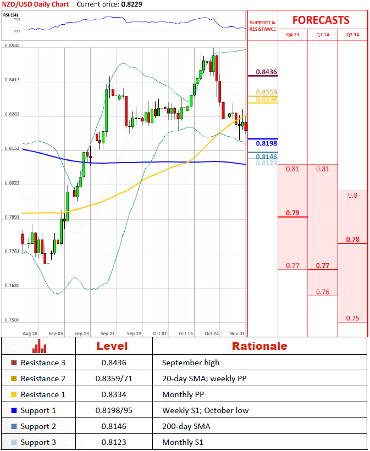Image resolution: width=370 pixels, height=451 pixels.
Task: Click the Resistance 1 row label
Action: point(43,394)
